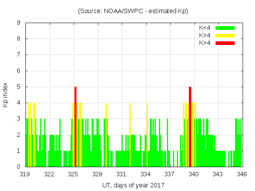Click the red Kp 5 bar near day 340

point(190,127)
